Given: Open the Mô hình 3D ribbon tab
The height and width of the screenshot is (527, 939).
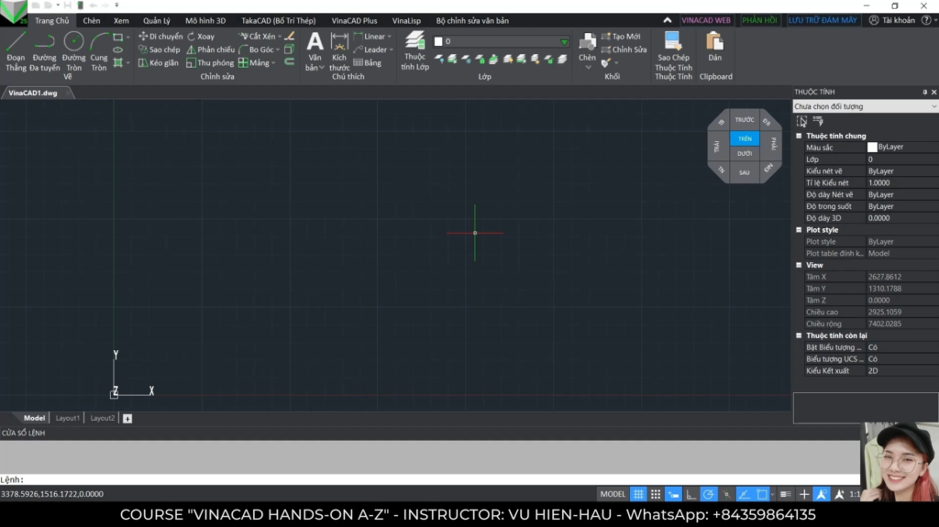Looking at the screenshot, I should 205,20.
